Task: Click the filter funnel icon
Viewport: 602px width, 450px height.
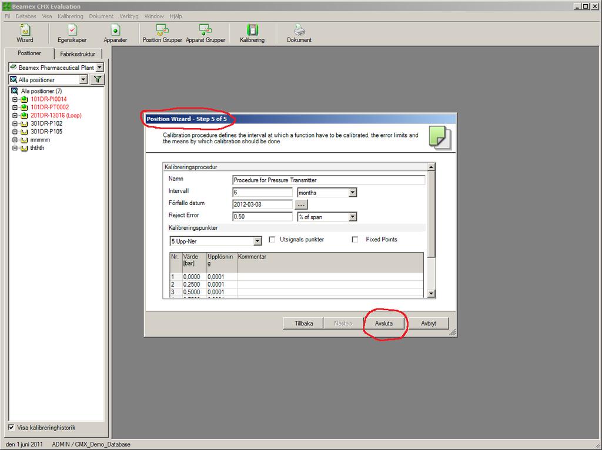Action: click(98, 79)
